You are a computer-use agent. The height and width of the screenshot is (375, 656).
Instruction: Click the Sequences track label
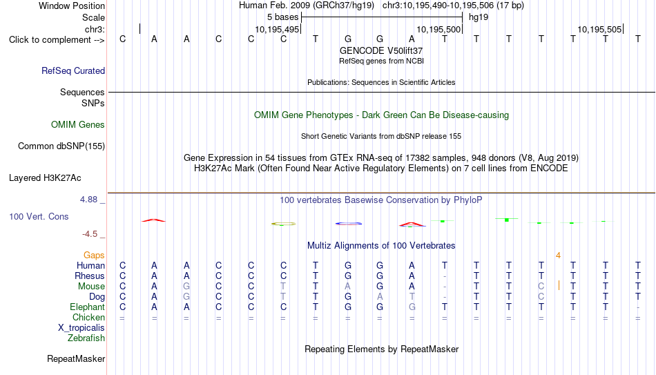click(x=82, y=92)
